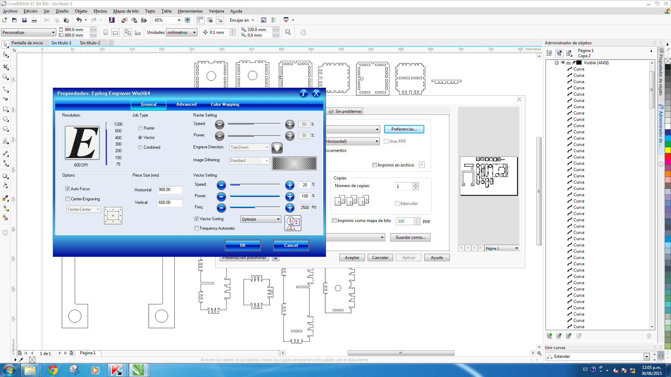Click the Save toolbar icon
The width and height of the screenshot is (671, 377).
pyautogui.click(x=24, y=20)
